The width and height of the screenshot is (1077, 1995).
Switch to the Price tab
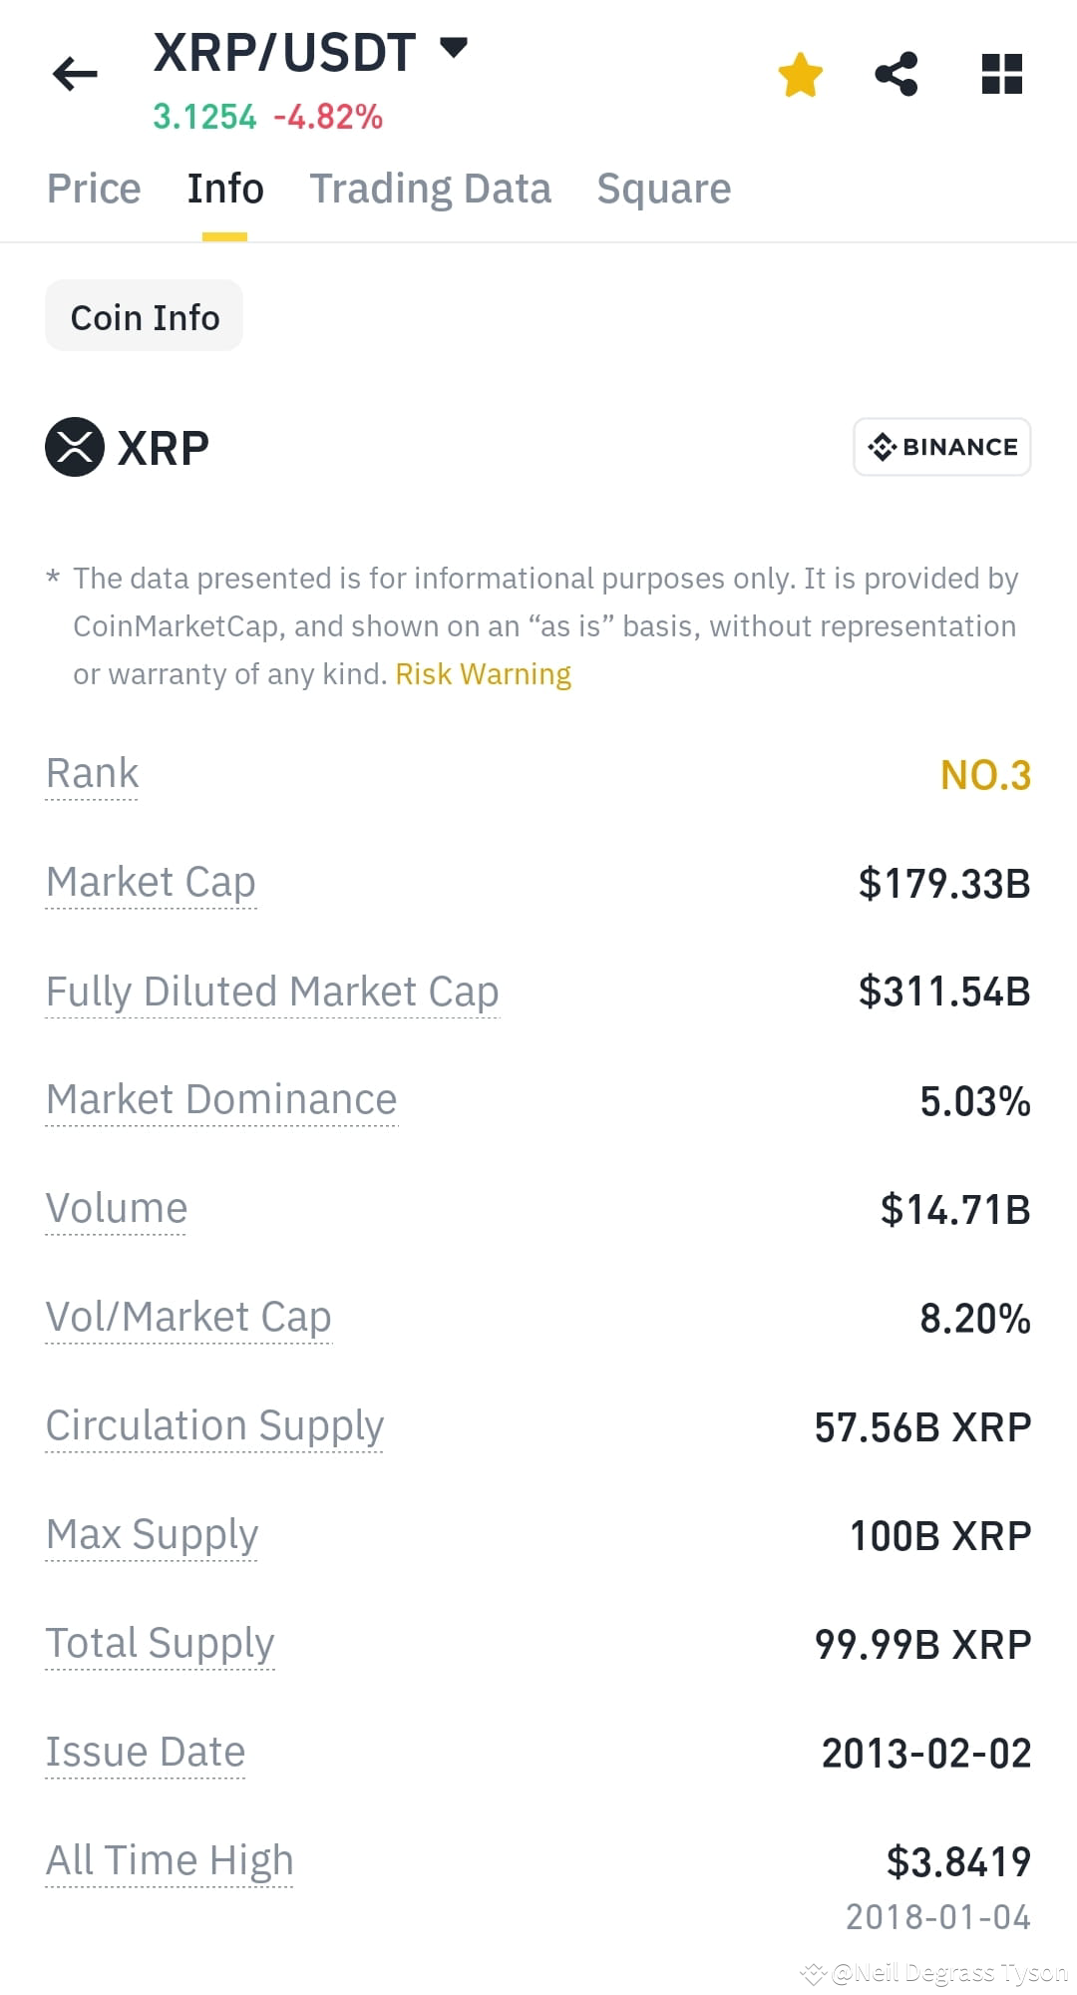click(x=94, y=189)
